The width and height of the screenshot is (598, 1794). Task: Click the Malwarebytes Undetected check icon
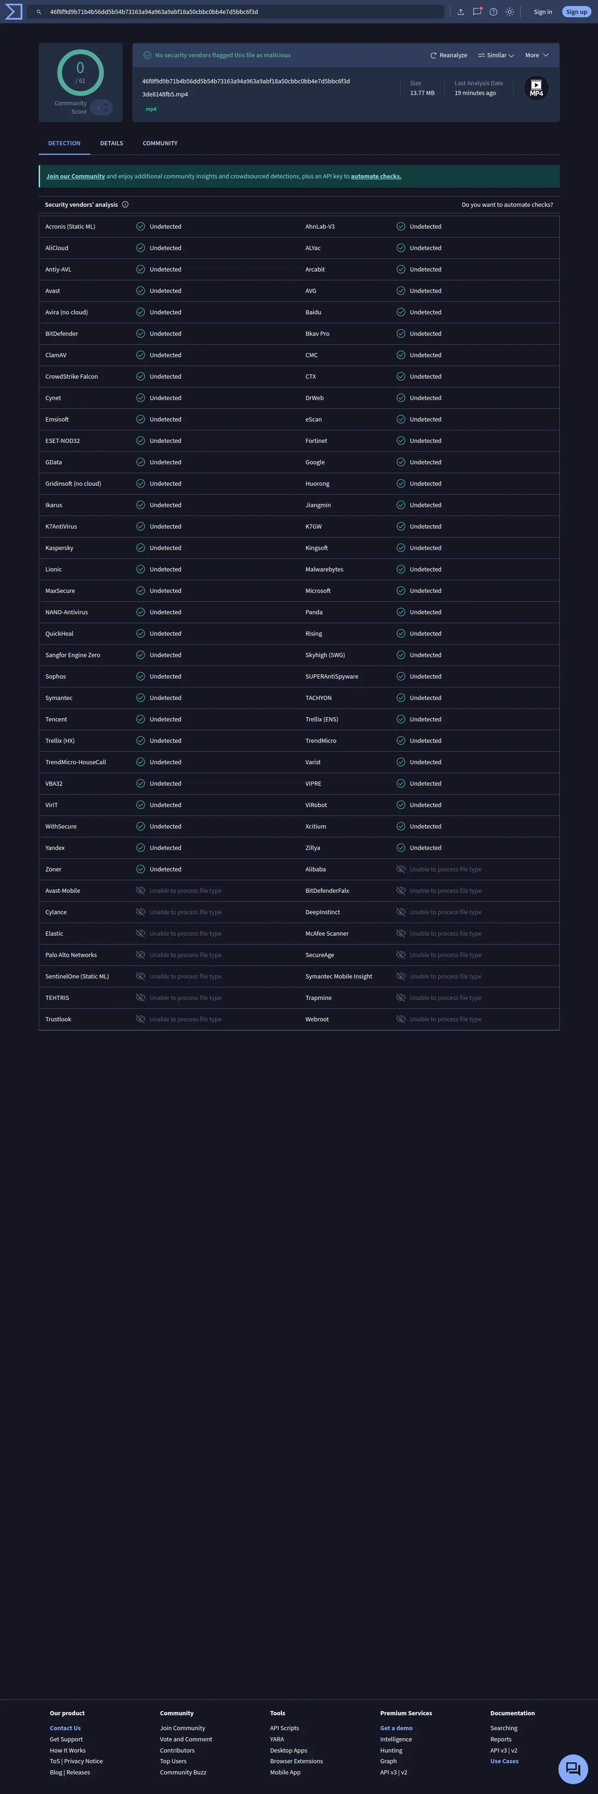[401, 570]
